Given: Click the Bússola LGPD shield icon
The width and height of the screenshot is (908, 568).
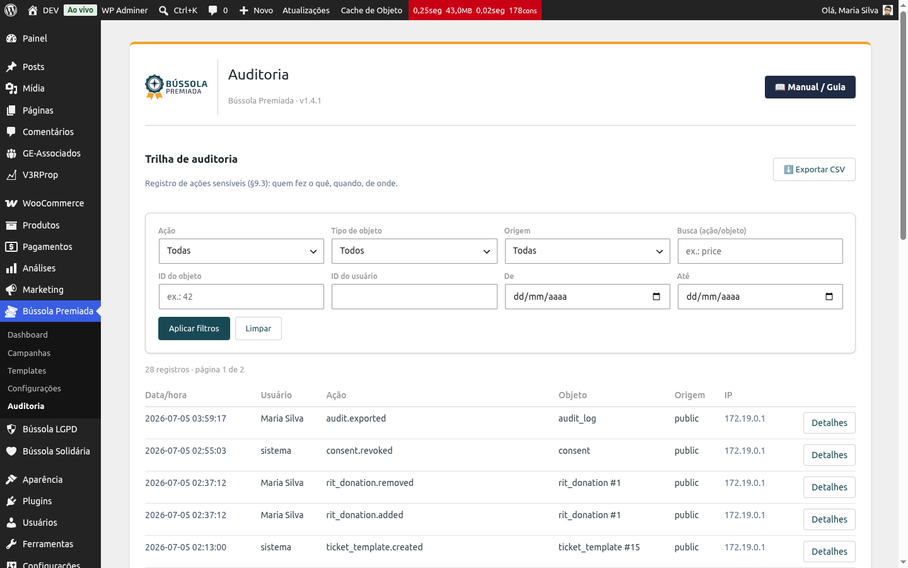Looking at the screenshot, I should 11,429.
